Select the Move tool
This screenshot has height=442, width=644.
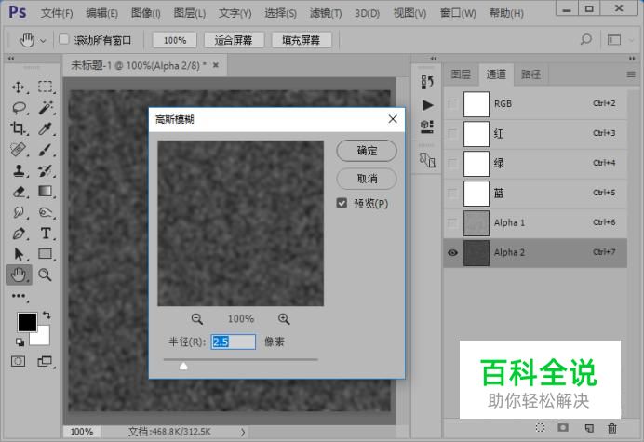click(x=18, y=87)
